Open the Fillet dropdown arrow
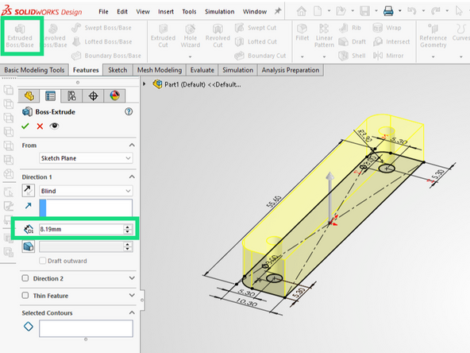 [302, 56]
